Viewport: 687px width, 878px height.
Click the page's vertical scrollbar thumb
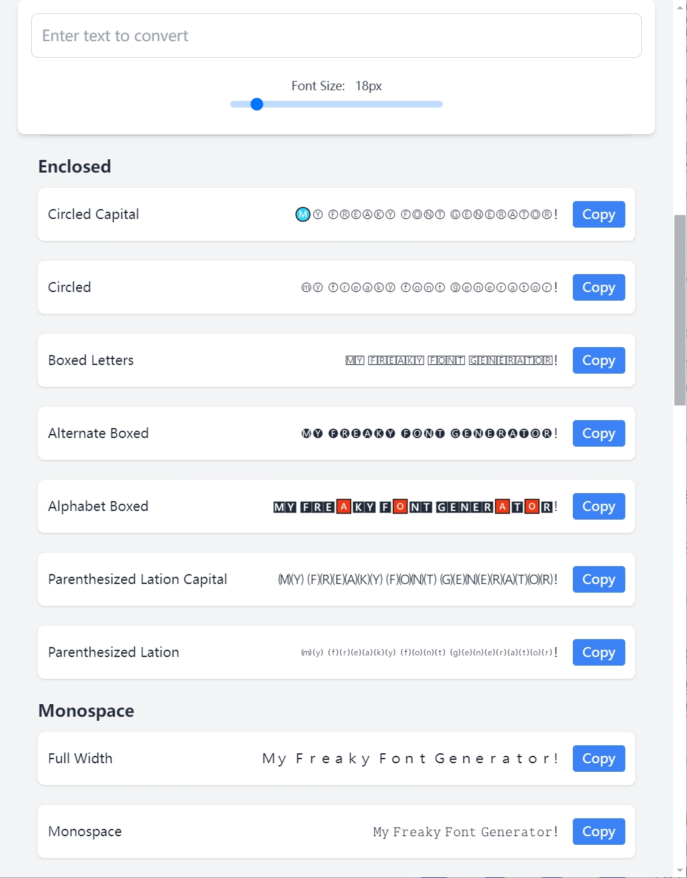[680, 309]
